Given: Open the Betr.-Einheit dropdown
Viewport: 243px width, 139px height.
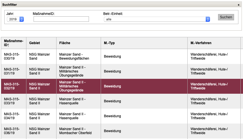Looking at the screenshot, I should [x=157, y=19].
